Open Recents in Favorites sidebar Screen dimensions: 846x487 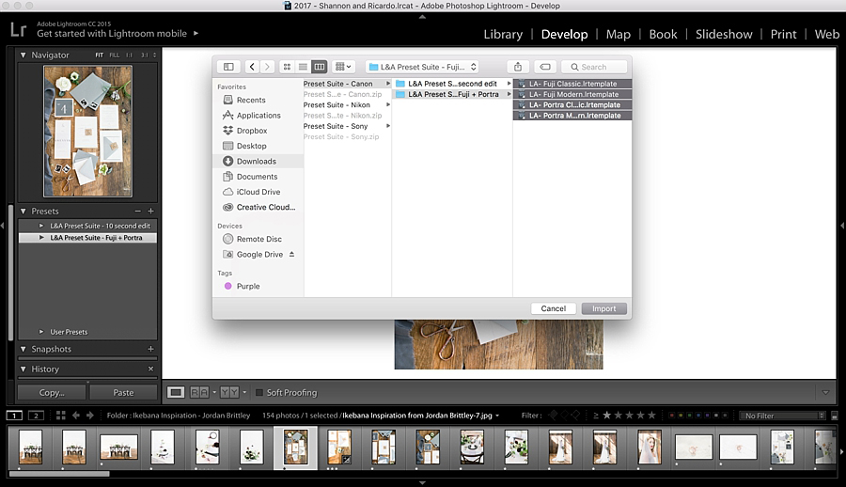pyautogui.click(x=251, y=100)
